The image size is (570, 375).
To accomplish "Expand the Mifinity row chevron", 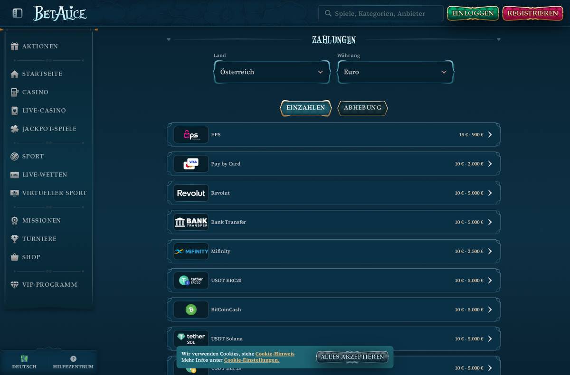I will [x=490, y=252].
